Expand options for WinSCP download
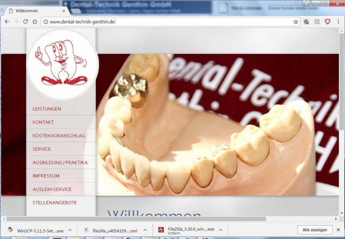This screenshot has height=239, width=345. click(x=70, y=230)
